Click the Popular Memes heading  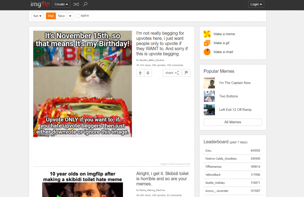coord(219,71)
